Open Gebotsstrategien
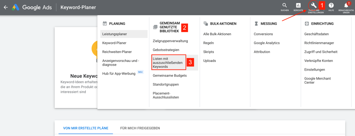This screenshot has height=136, width=355. pyautogui.click(x=166, y=50)
